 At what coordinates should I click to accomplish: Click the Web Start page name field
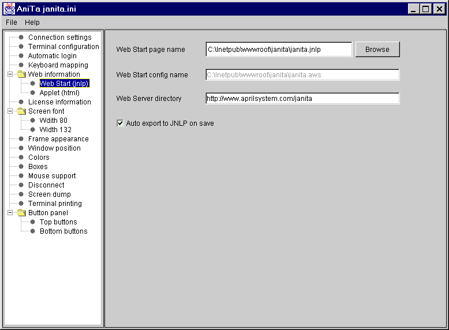[x=279, y=50]
